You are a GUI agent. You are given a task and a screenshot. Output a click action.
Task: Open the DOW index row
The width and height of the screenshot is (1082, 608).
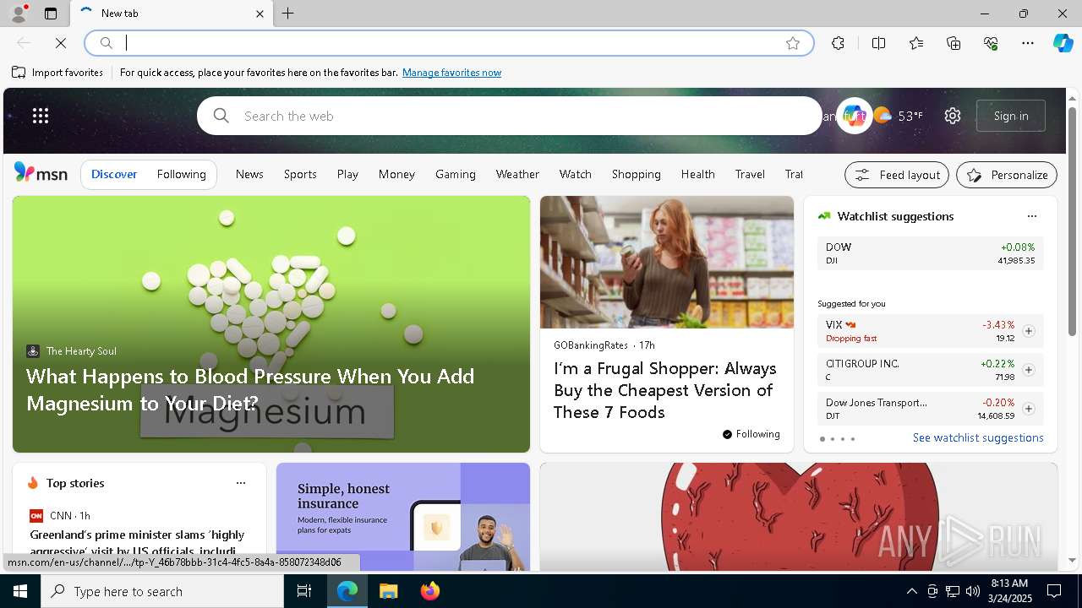[x=931, y=253]
